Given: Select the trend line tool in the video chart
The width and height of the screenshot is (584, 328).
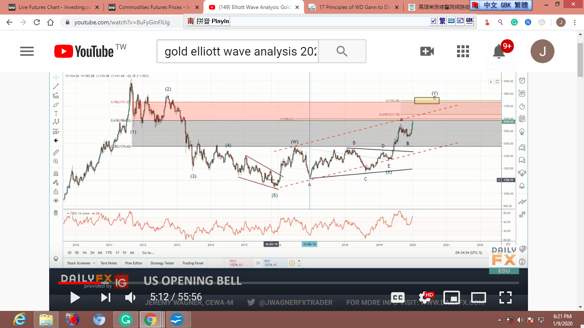Looking at the screenshot, I should pyautogui.click(x=56, y=86).
